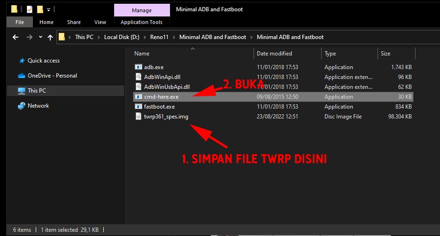Open the Customize Quick Access Toolbar dropdown
Image resolution: width=440 pixels, height=236 pixels.
point(49,9)
